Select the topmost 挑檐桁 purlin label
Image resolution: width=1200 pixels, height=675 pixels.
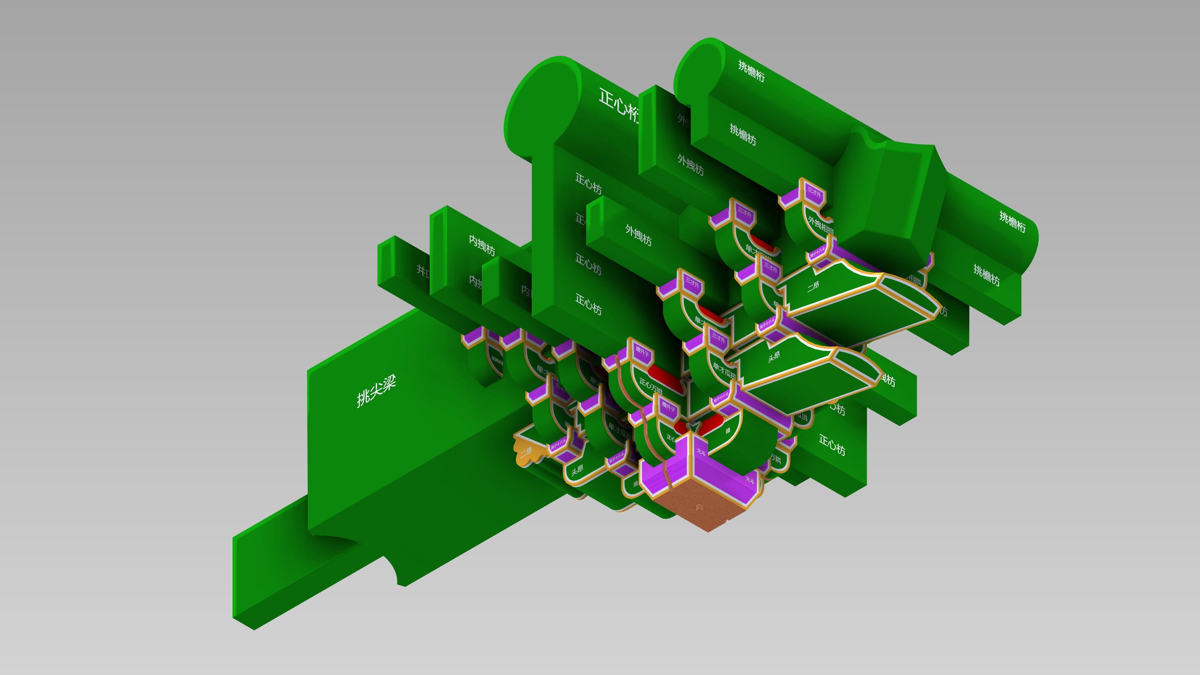click(751, 71)
